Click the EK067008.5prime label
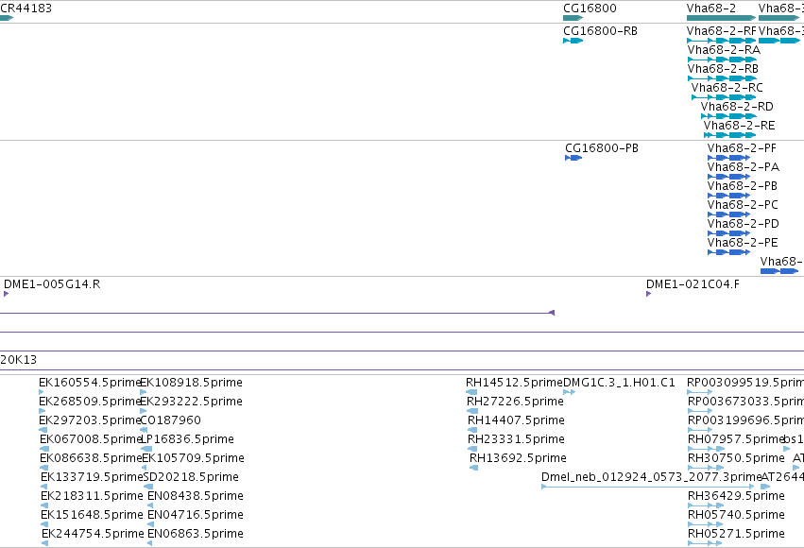 (x=91, y=439)
